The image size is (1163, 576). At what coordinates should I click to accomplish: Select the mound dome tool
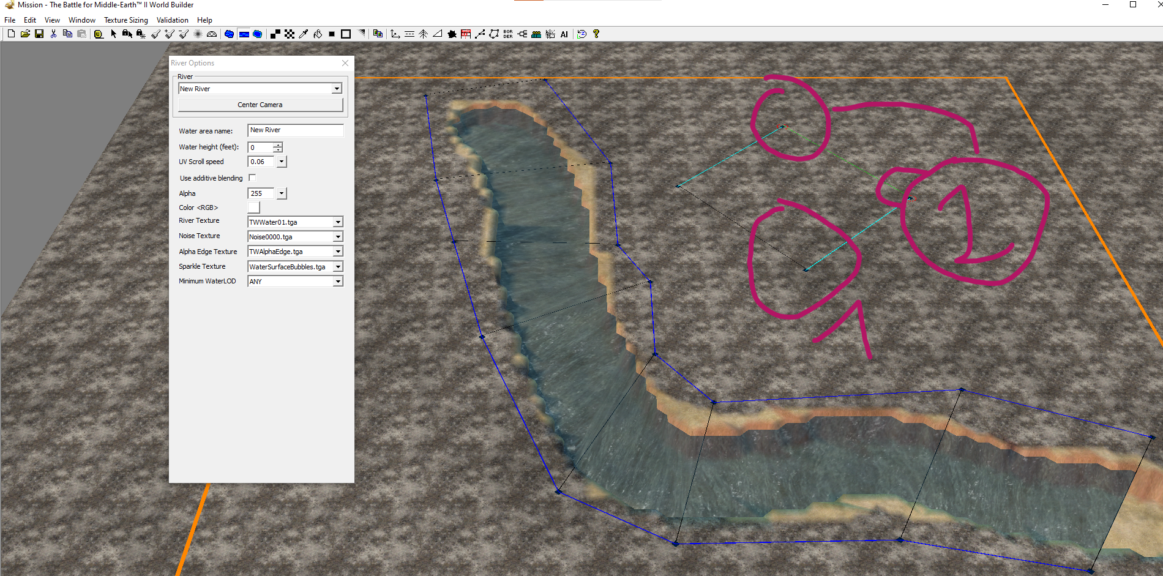212,34
